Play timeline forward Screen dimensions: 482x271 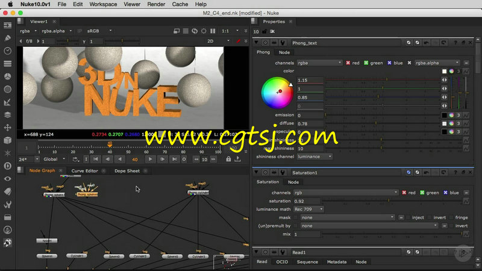[150, 159]
